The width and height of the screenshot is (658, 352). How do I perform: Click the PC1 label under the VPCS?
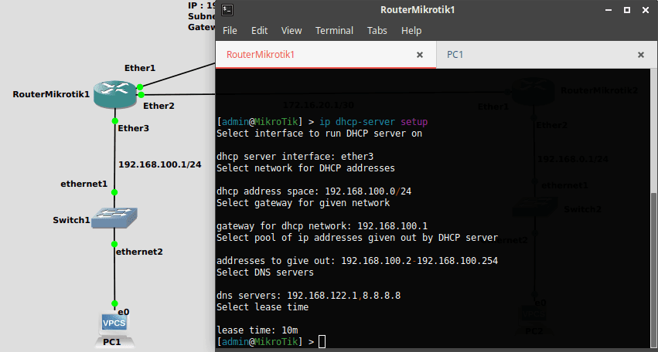(112, 342)
